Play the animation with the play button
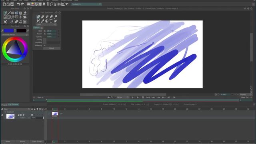This screenshot has height=144, width=256. 138,98
